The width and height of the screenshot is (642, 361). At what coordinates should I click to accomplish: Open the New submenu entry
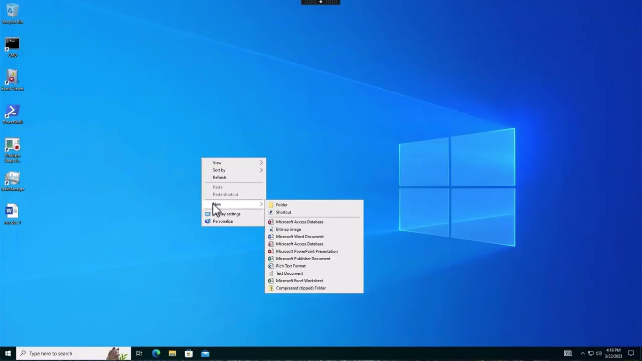coord(234,205)
